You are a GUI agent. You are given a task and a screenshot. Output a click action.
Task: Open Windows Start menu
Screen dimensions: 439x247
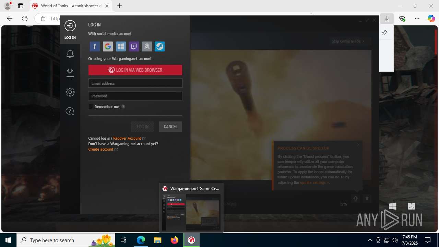(8, 240)
